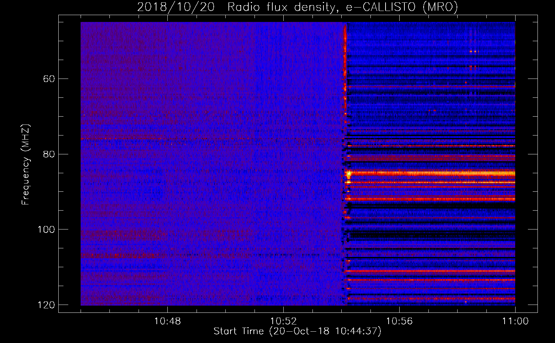This screenshot has width=555, height=343.
Task: Select the '10:56' time axis label
Action: tap(399, 321)
